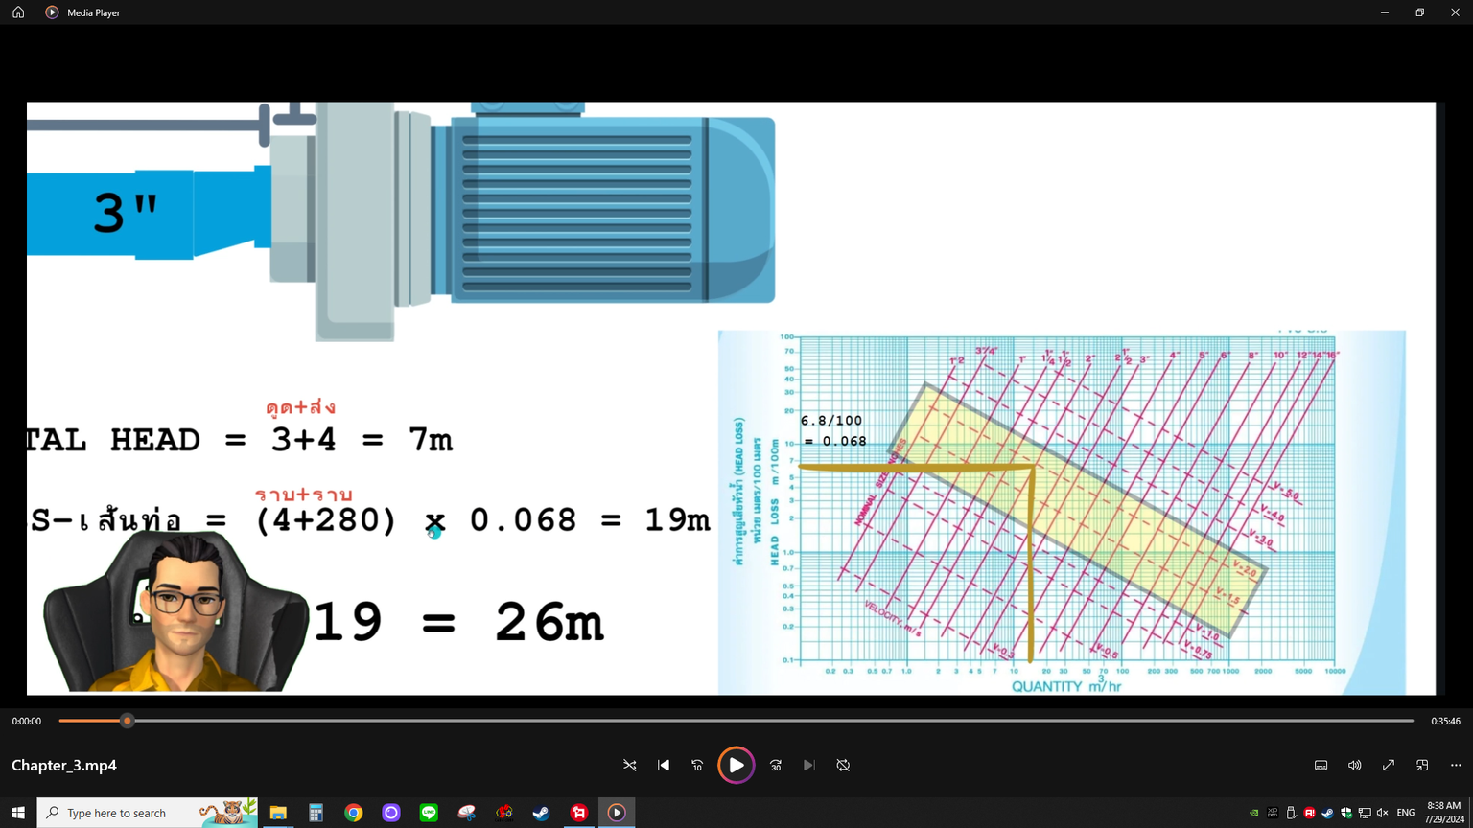Image resolution: width=1473 pixels, height=828 pixels.
Task: Go to previous track
Action: point(664,765)
